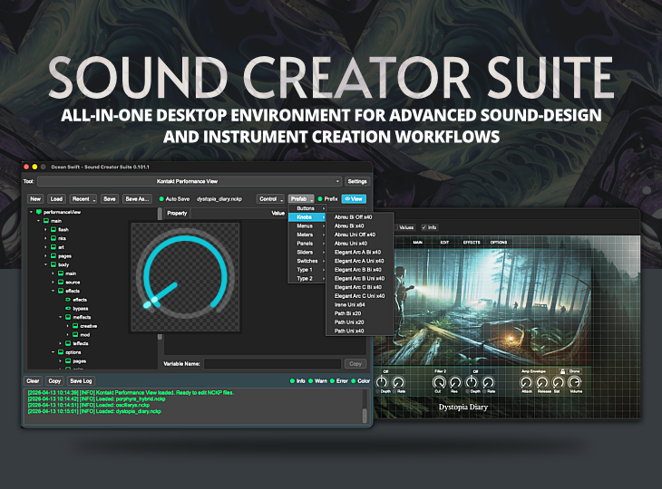Click the performanceView root node icon
The image size is (662, 489).
click(x=39, y=212)
